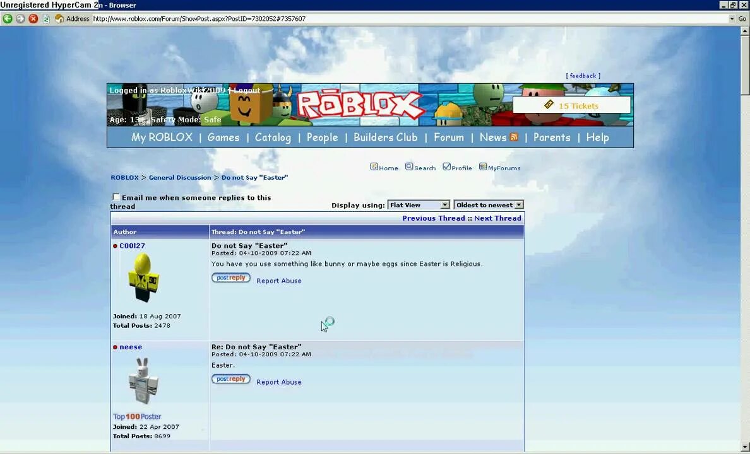The image size is (750, 454).
Task: Open the forum Profile link text
Action: [461, 168]
